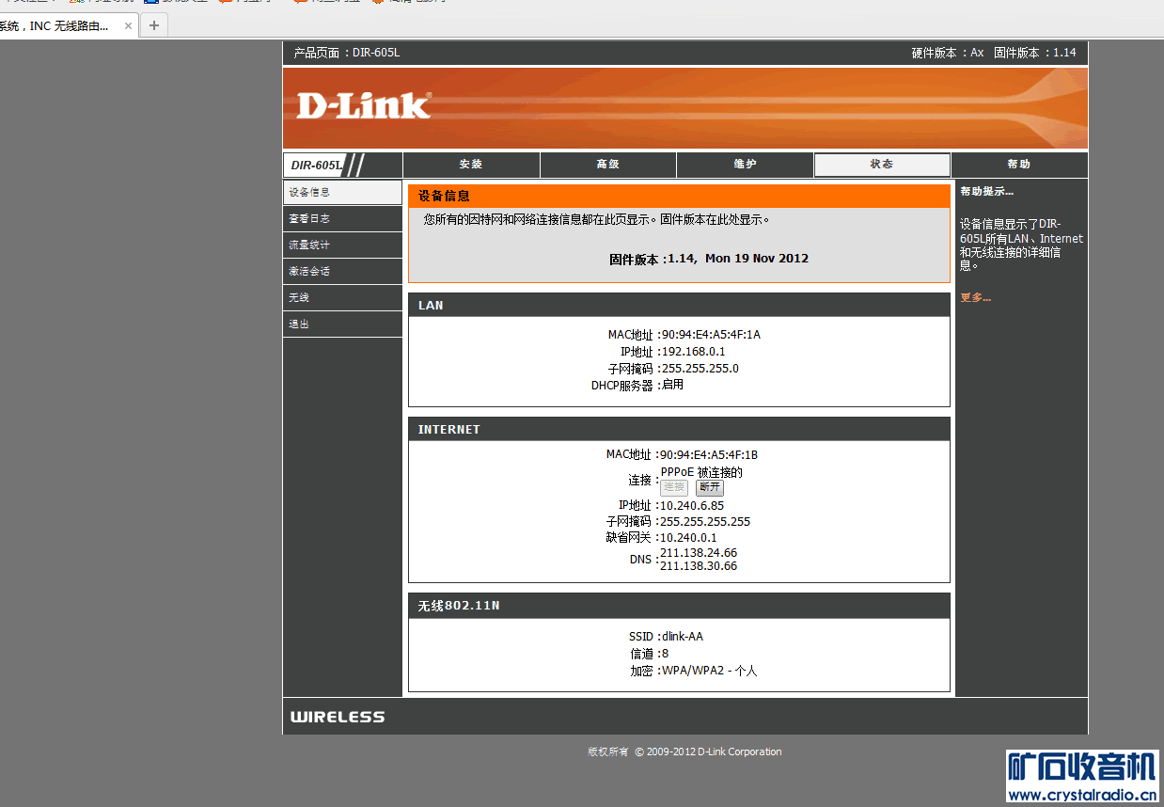Click the WIRELESS footer logo
This screenshot has height=807, width=1164.
tap(338, 718)
